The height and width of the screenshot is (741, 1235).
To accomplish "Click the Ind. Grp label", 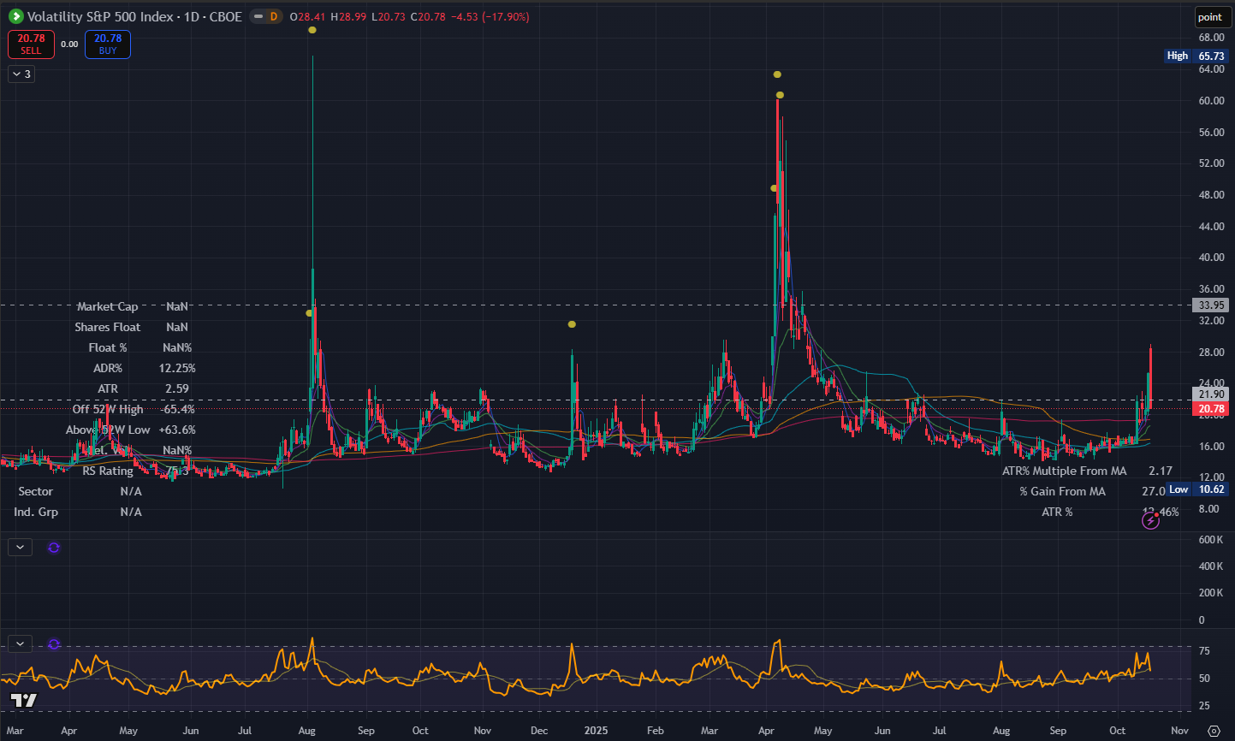I will coord(35,512).
